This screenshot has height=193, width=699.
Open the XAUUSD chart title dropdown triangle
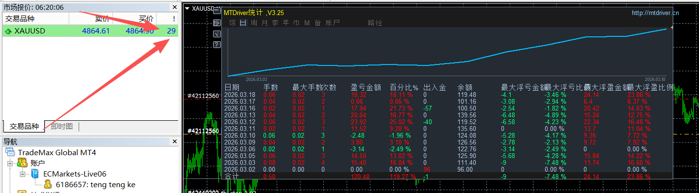(187, 8)
